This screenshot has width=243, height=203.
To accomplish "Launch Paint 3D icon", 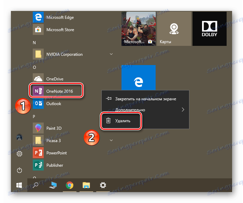I will pos(38,128).
